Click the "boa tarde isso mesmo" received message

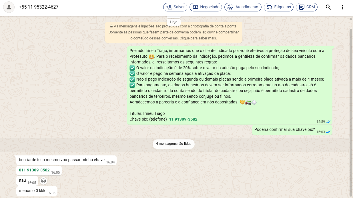click(x=62, y=160)
